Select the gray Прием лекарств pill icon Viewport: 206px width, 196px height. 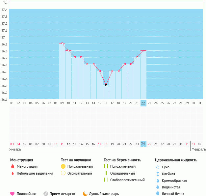click(x=46, y=194)
